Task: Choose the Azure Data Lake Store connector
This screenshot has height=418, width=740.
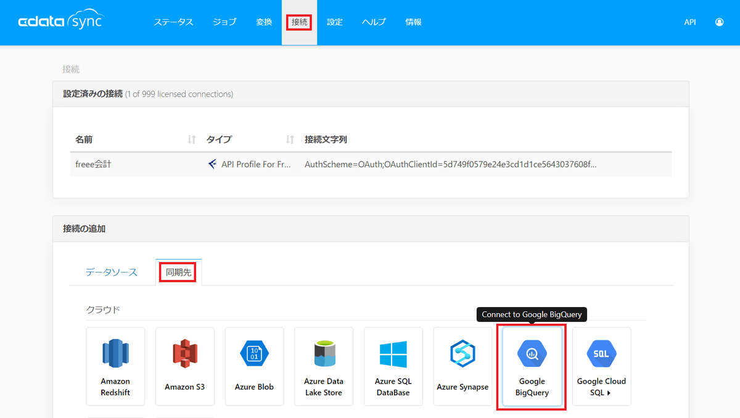Action: [324, 366]
